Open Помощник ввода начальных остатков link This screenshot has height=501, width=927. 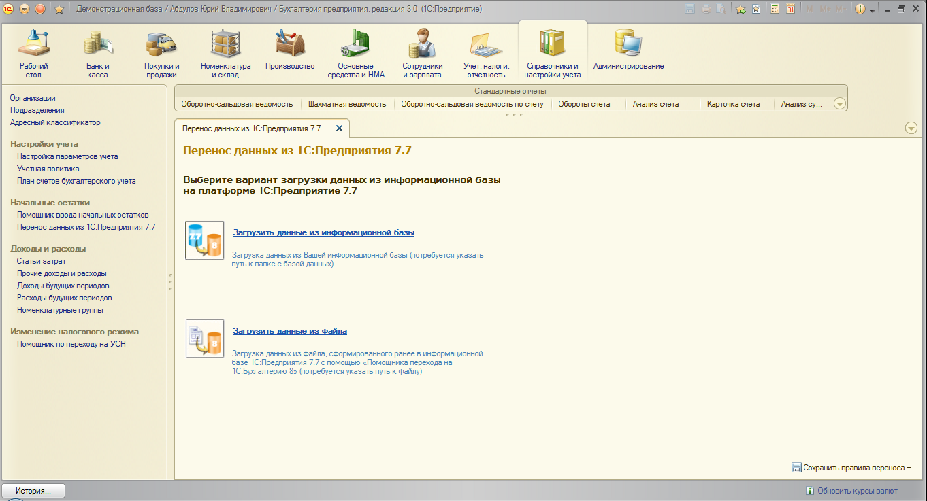point(83,215)
